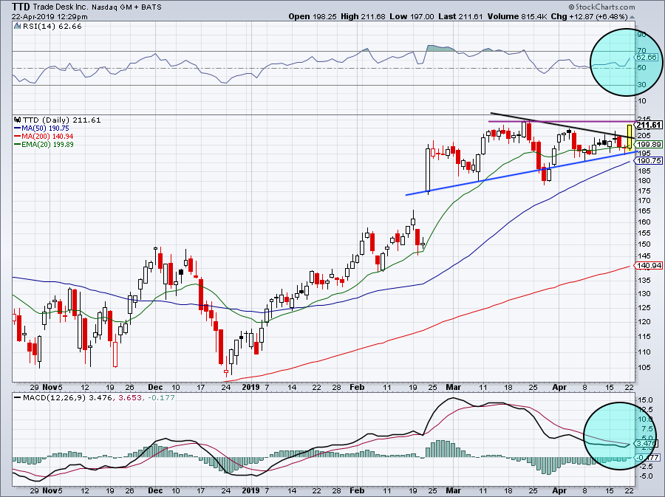Click the red line swatch for MA(200)
Image resolution: width=665 pixels, height=497 pixels.
(18, 137)
